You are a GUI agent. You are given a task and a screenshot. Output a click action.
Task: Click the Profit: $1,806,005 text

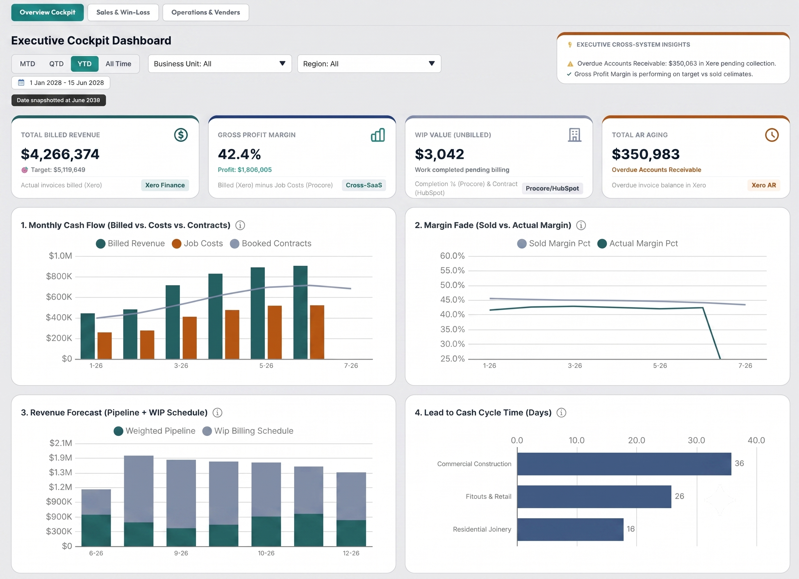pos(244,170)
